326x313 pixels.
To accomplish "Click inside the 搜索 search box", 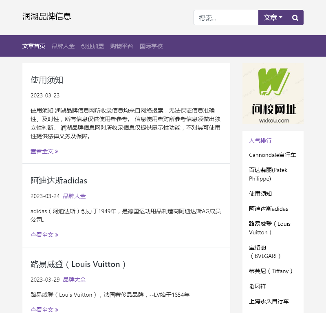I will (x=226, y=18).
